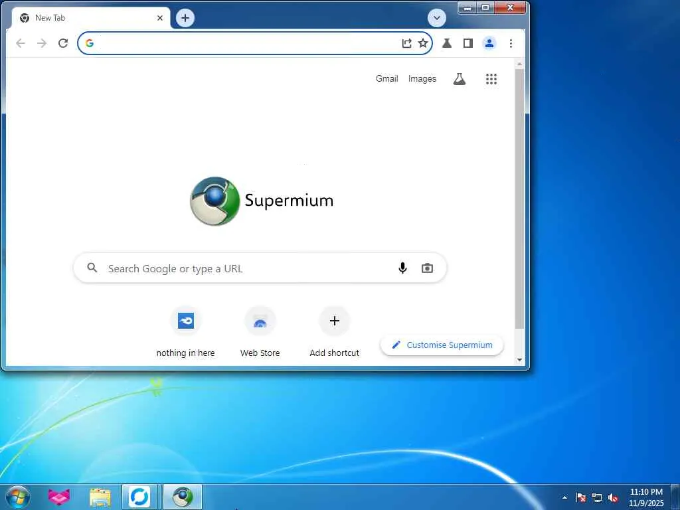
Task: Minimize the Supermium window
Action: pos(467,7)
